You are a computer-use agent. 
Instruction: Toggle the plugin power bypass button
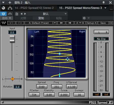3,14
